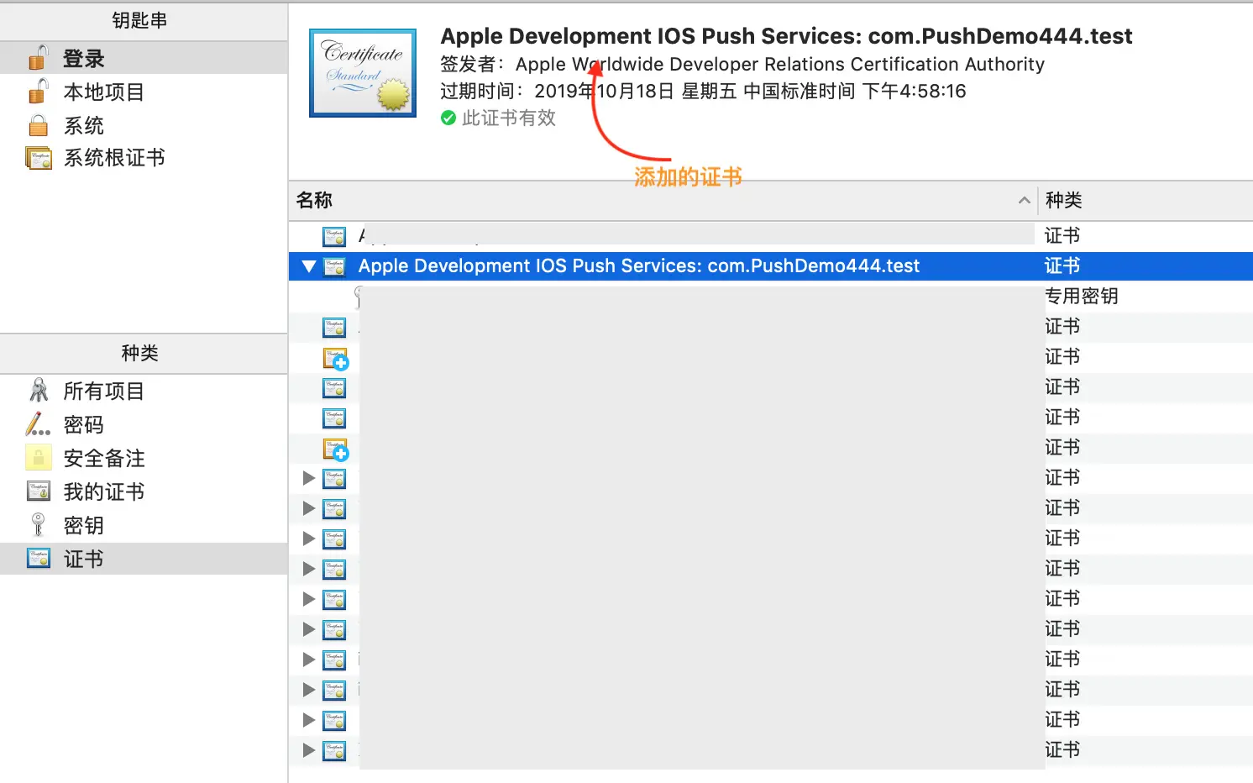Click the 签发者 Apple Worldwide Developer Relations line
This screenshot has height=783, width=1253.
click(x=742, y=65)
